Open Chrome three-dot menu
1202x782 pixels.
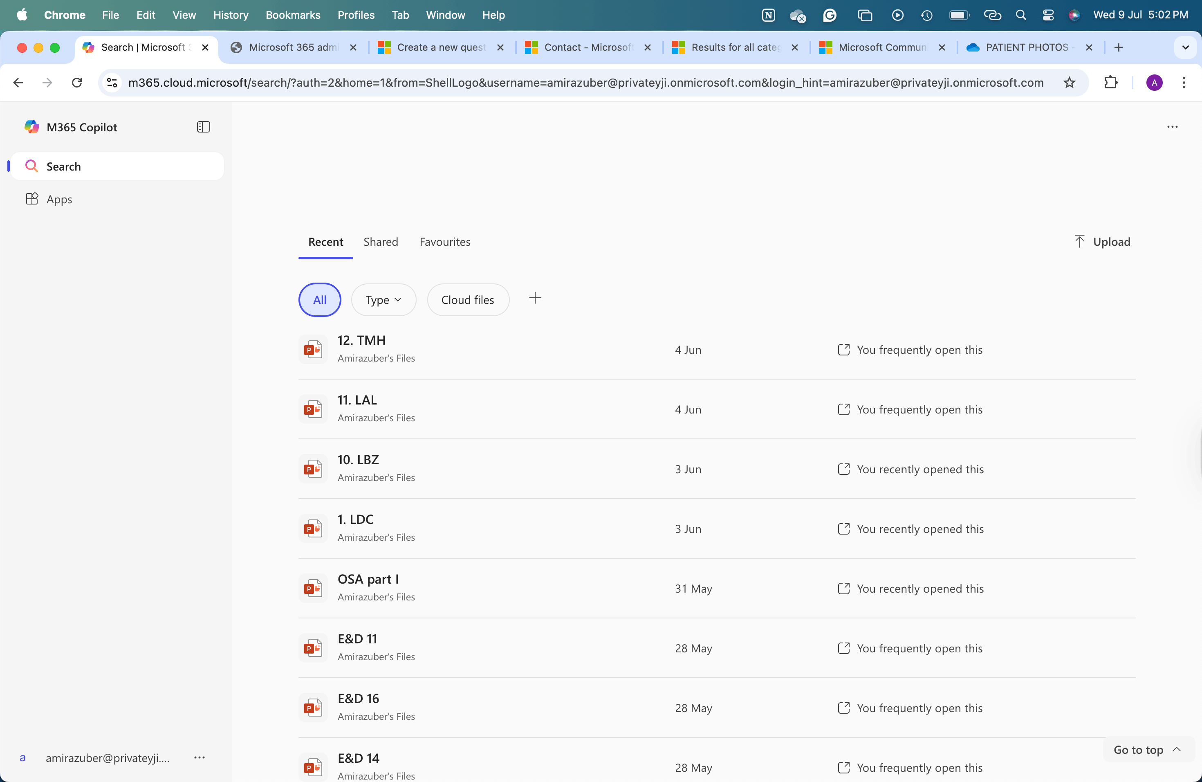click(x=1184, y=82)
